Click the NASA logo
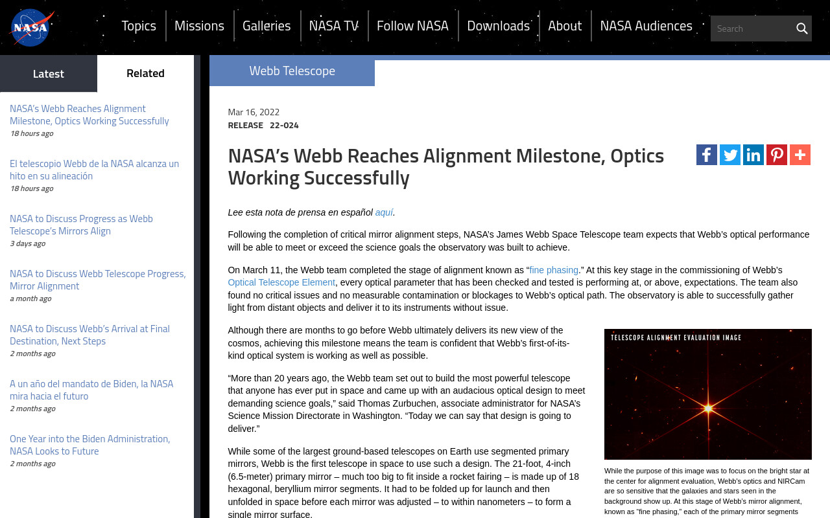 pos(32,28)
